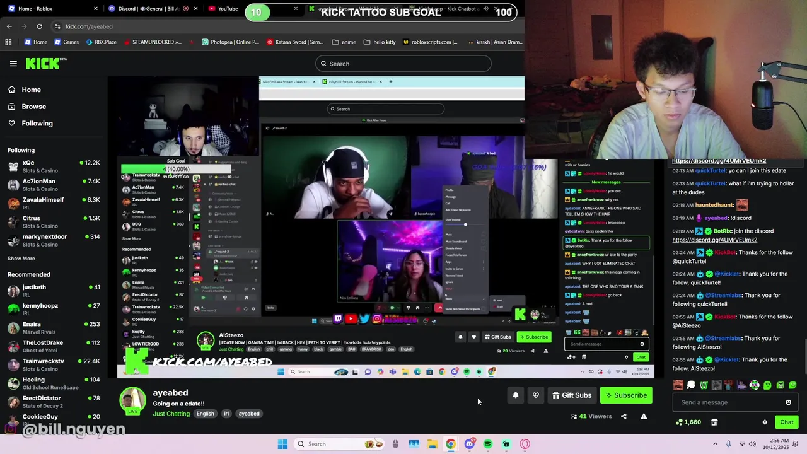Open TheLostDrake in Recommended list

point(54,346)
